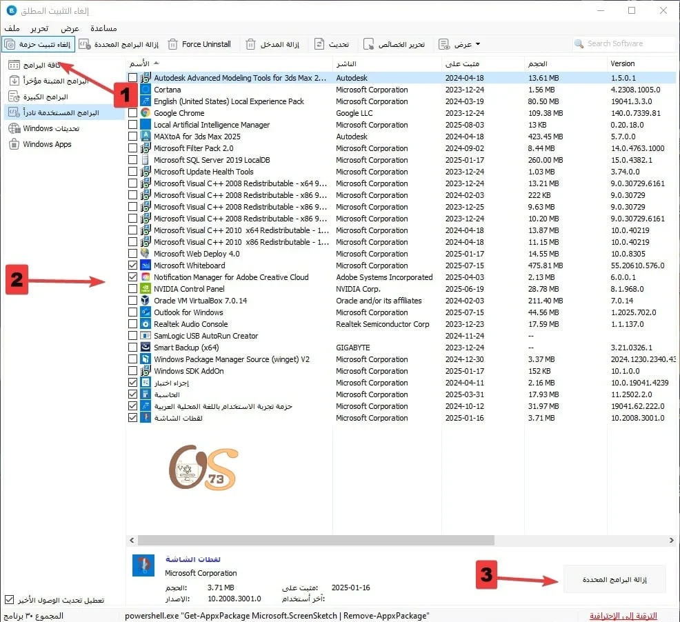Click the Rarely Used Programs sidebar icon
Image resolution: width=680 pixels, height=622 pixels.
(14, 112)
